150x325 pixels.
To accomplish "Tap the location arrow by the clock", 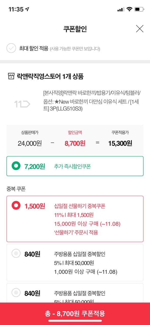I will 27,9.
